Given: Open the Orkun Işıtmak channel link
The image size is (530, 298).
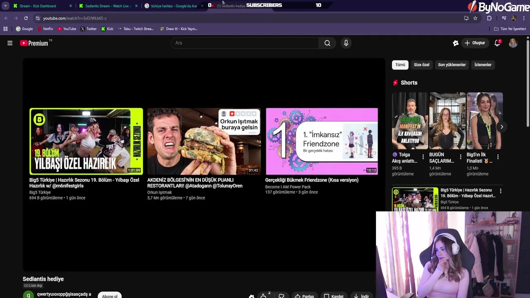Looking at the screenshot, I should [x=159, y=192].
